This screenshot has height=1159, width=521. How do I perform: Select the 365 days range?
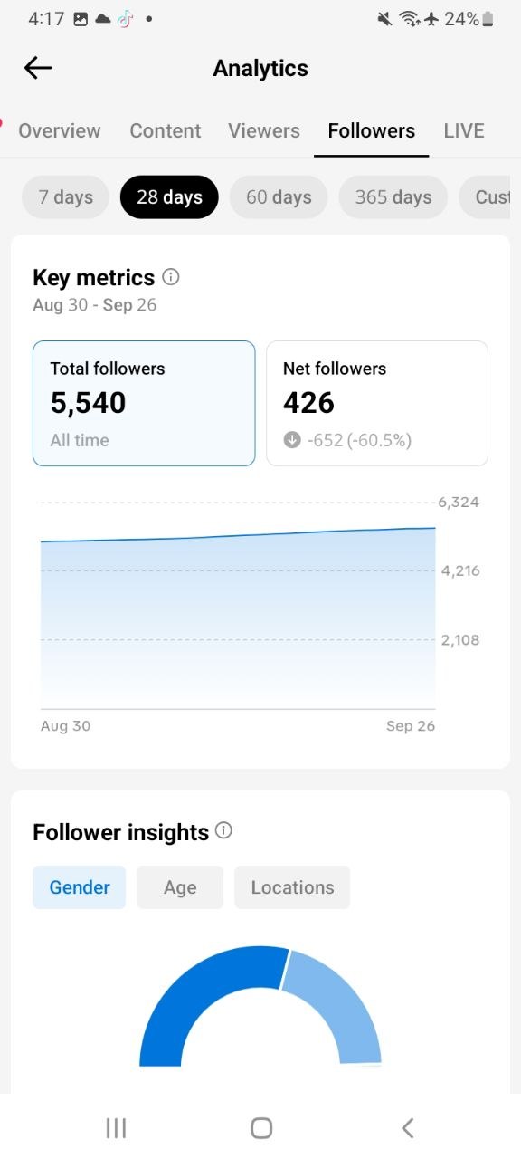coord(393,197)
